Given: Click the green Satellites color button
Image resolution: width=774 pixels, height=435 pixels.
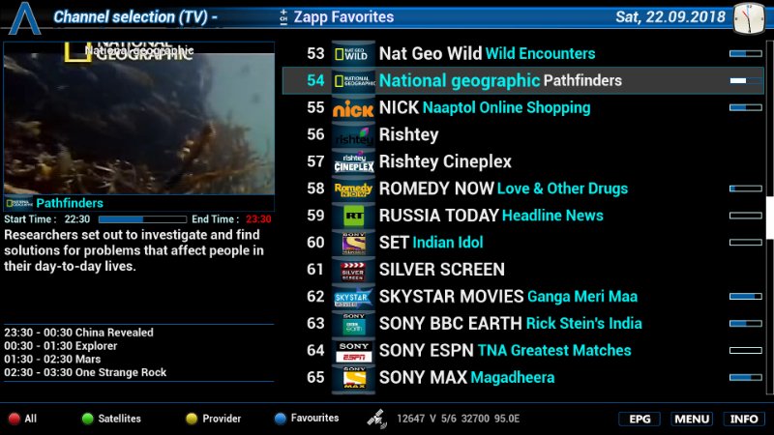Looking at the screenshot, I should (x=87, y=419).
